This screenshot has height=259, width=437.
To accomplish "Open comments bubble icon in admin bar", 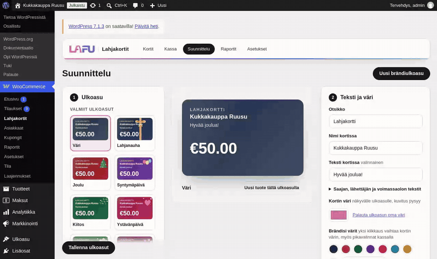I will [135, 5].
